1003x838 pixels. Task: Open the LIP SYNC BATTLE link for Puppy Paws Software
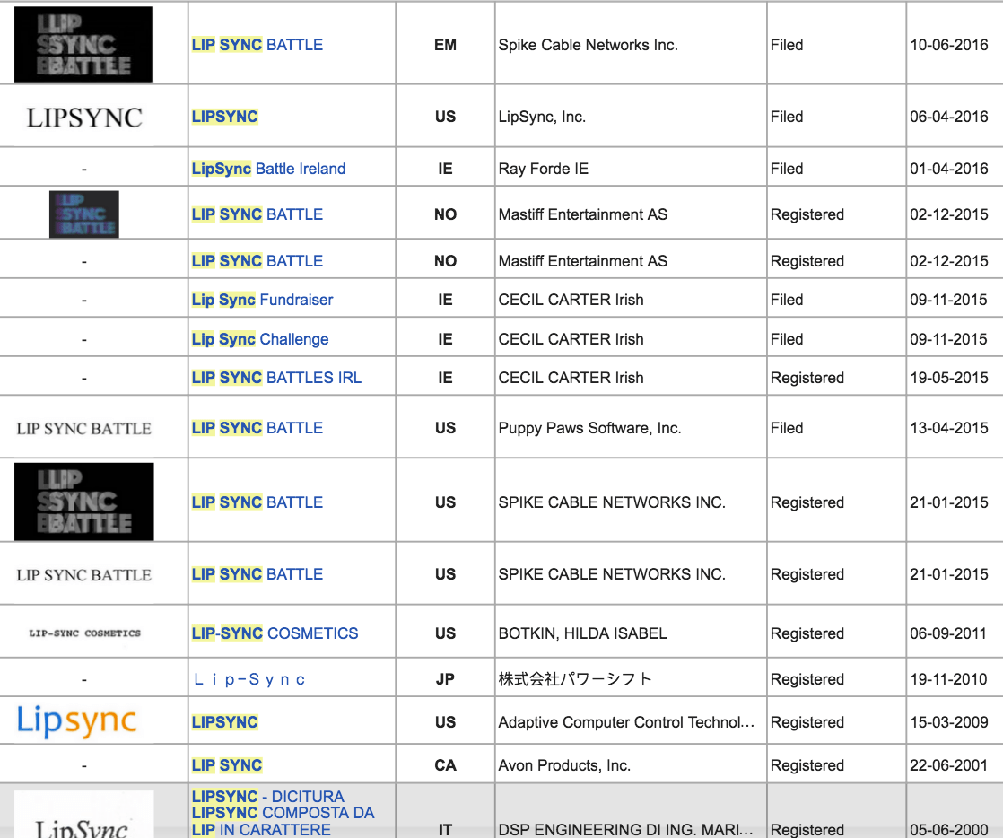[257, 428]
